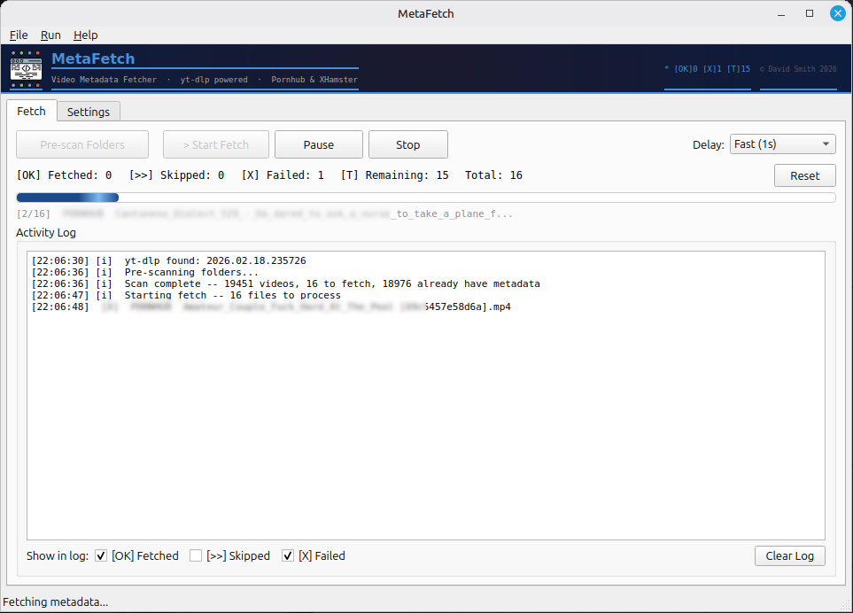The width and height of the screenshot is (853, 613).
Task: Click the Pre-scan Folders button
Action: pyautogui.click(x=82, y=144)
